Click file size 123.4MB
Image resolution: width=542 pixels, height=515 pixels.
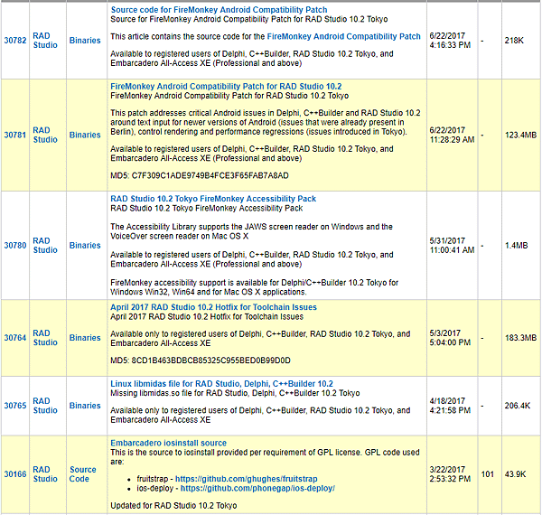click(521, 135)
